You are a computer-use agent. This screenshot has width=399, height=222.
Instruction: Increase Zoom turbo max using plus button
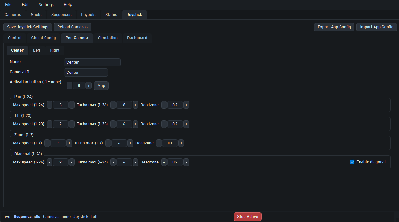click(130, 143)
